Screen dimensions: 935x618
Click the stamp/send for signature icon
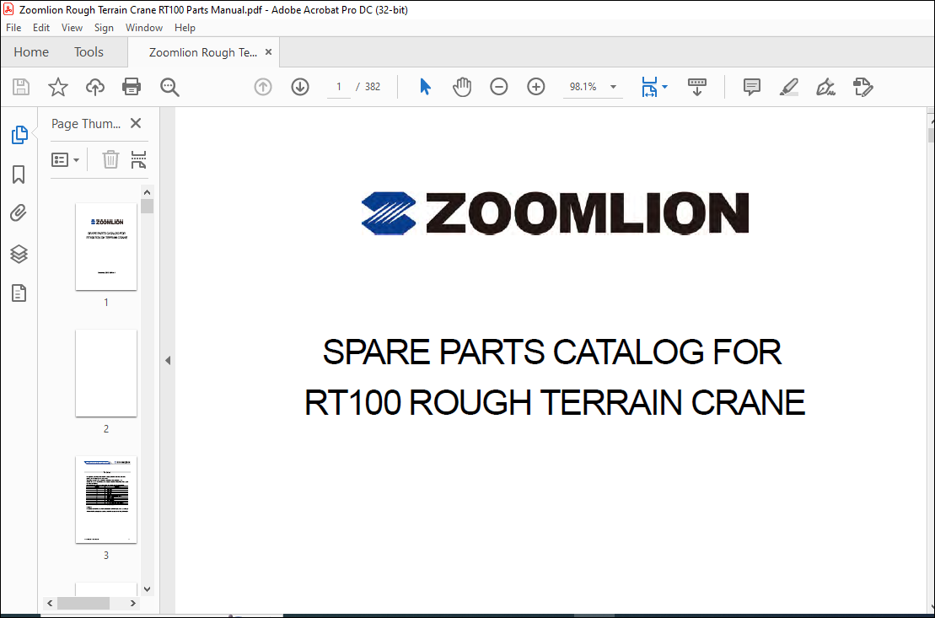pos(862,87)
